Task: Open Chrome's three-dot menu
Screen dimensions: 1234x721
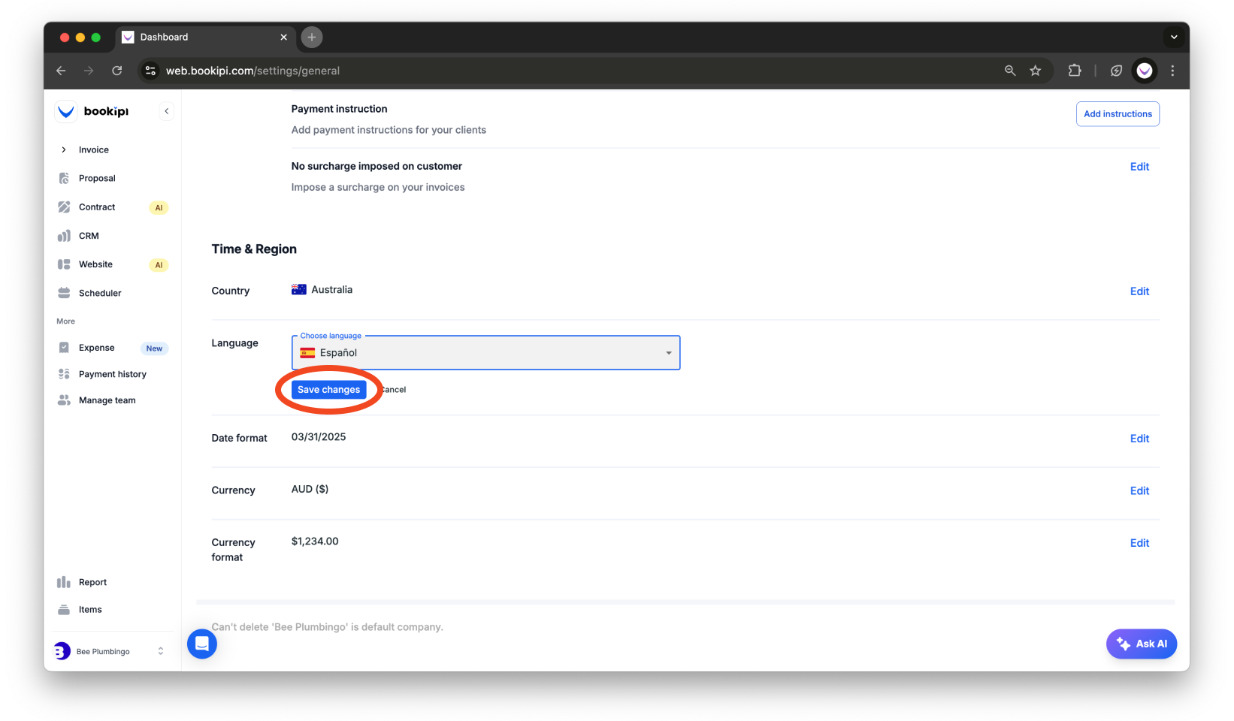Action: (1172, 71)
